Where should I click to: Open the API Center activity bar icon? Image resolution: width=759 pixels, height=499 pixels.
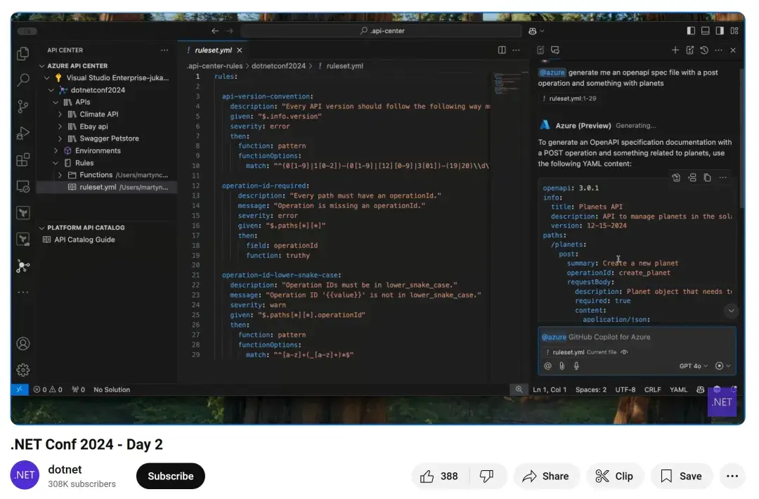point(22,266)
